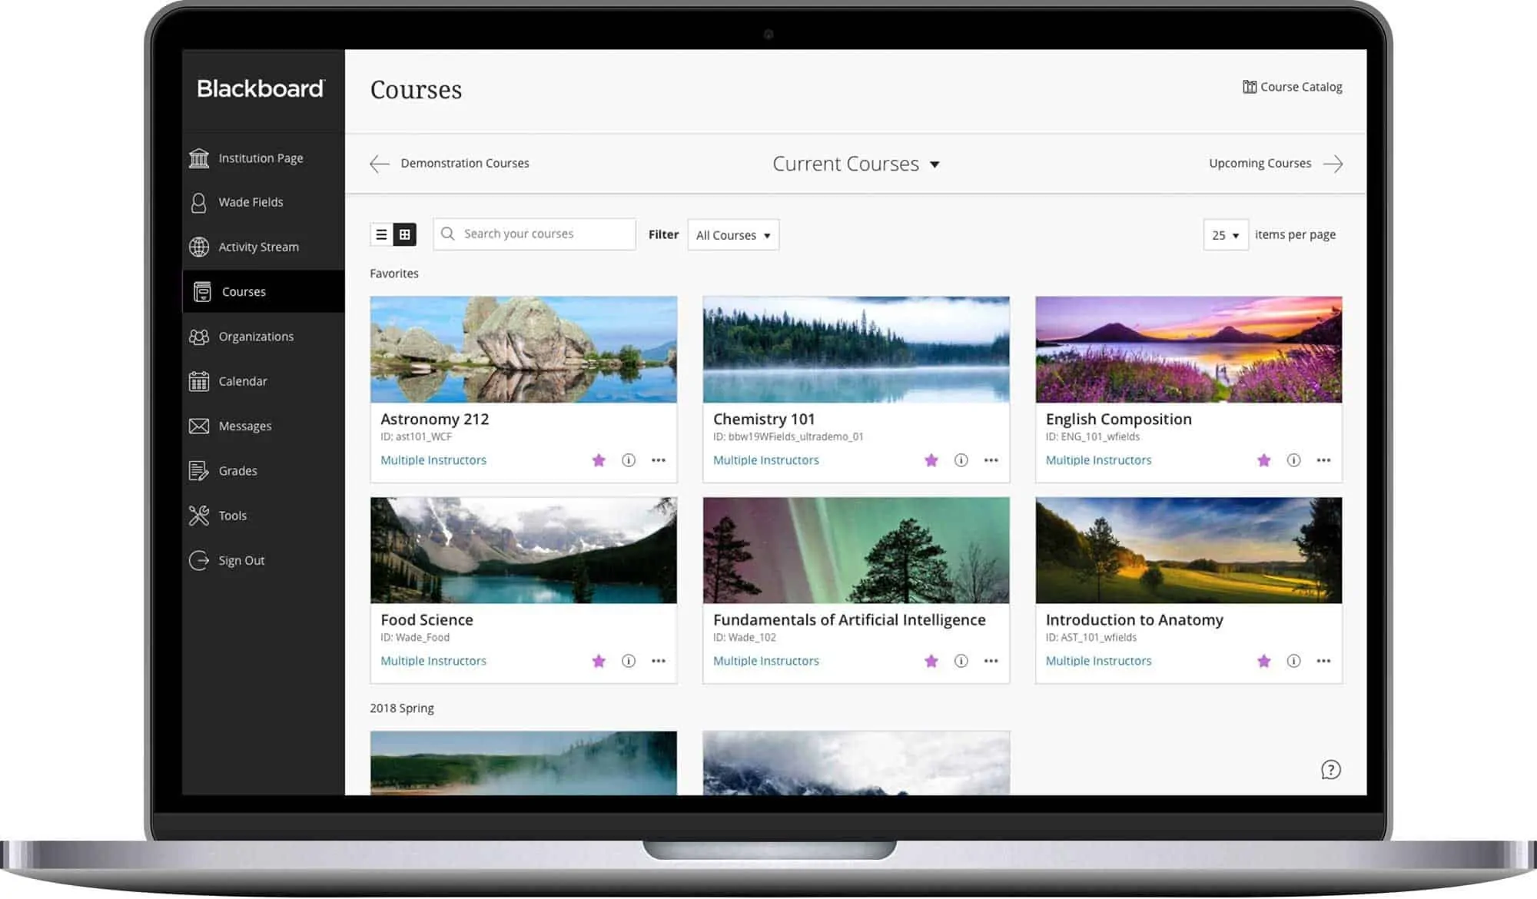Open the Current Courses term dropdown
Image resolution: width=1537 pixels, height=899 pixels.
point(855,163)
